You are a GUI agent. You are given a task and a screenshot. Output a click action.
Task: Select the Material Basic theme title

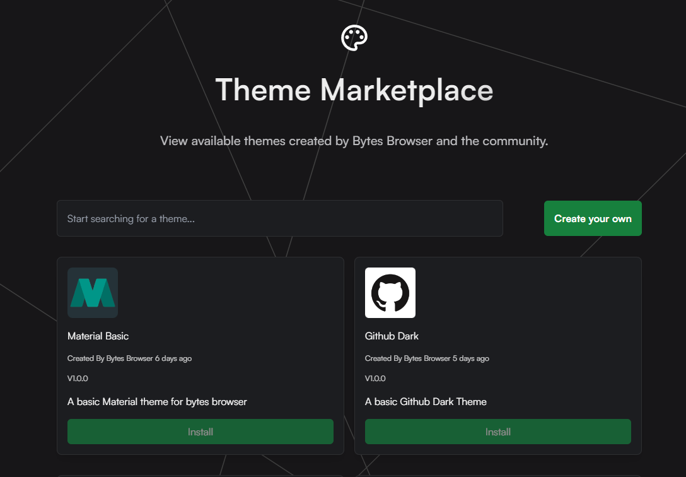[98, 336]
